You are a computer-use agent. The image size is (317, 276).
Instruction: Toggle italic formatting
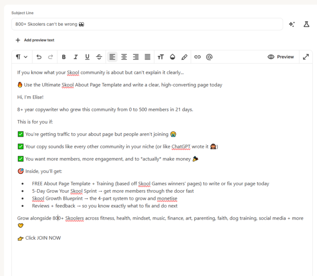pos(76,57)
